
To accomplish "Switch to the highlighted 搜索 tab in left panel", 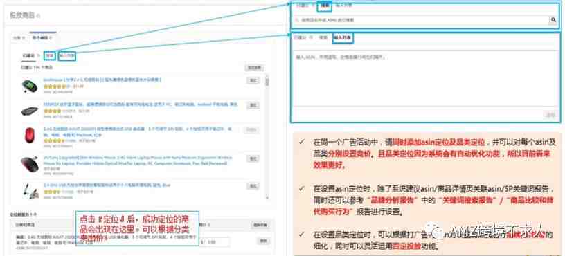I will 50,56.
